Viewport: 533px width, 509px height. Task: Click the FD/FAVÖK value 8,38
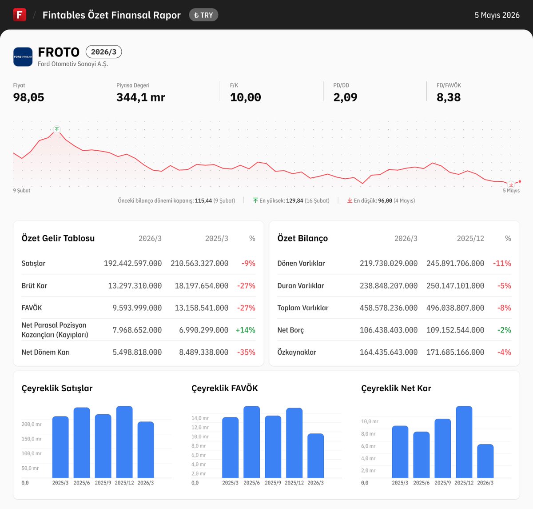[449, 97]
